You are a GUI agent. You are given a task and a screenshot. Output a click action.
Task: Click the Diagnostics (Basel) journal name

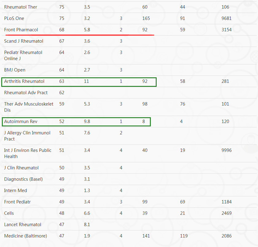click(24, 179)
